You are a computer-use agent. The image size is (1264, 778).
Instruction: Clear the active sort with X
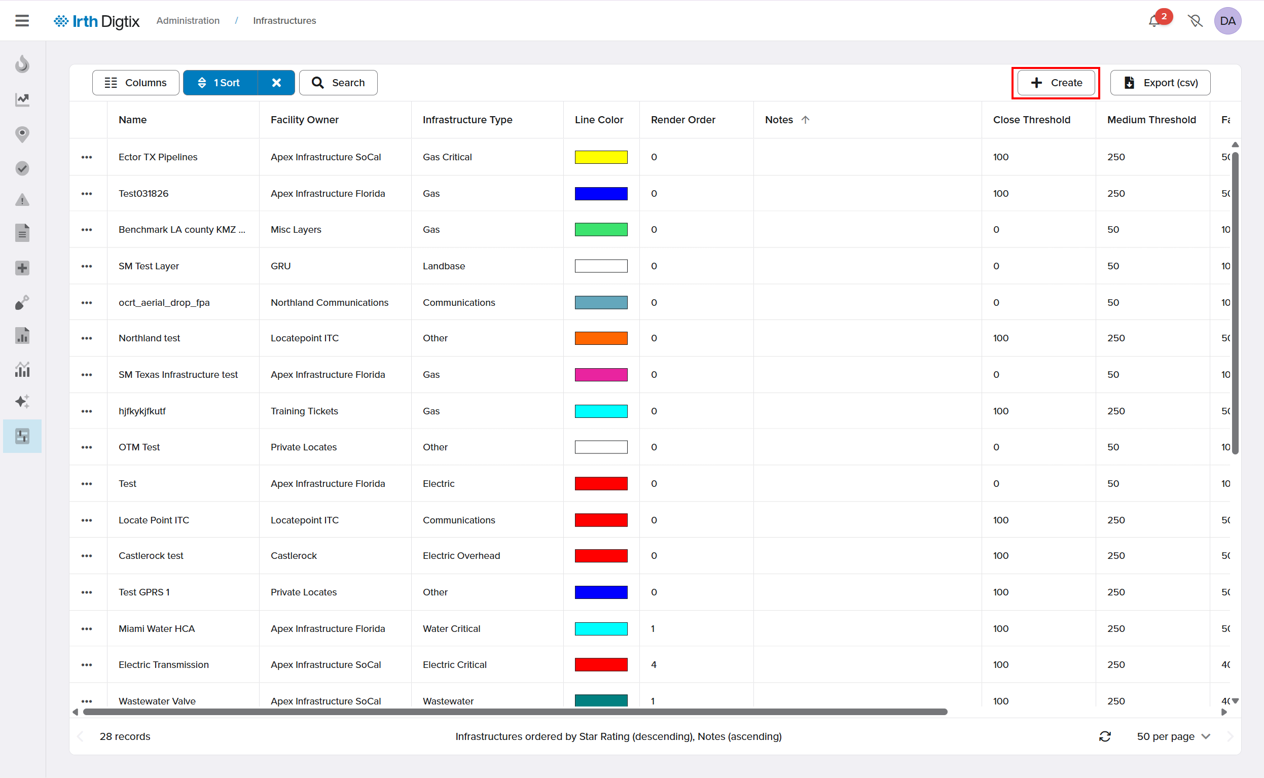[276, 83]
